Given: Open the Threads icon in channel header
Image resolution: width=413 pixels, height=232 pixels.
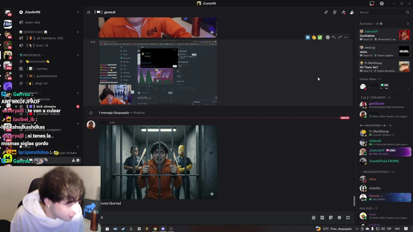Looking at the screenshot, I should 326,12.
